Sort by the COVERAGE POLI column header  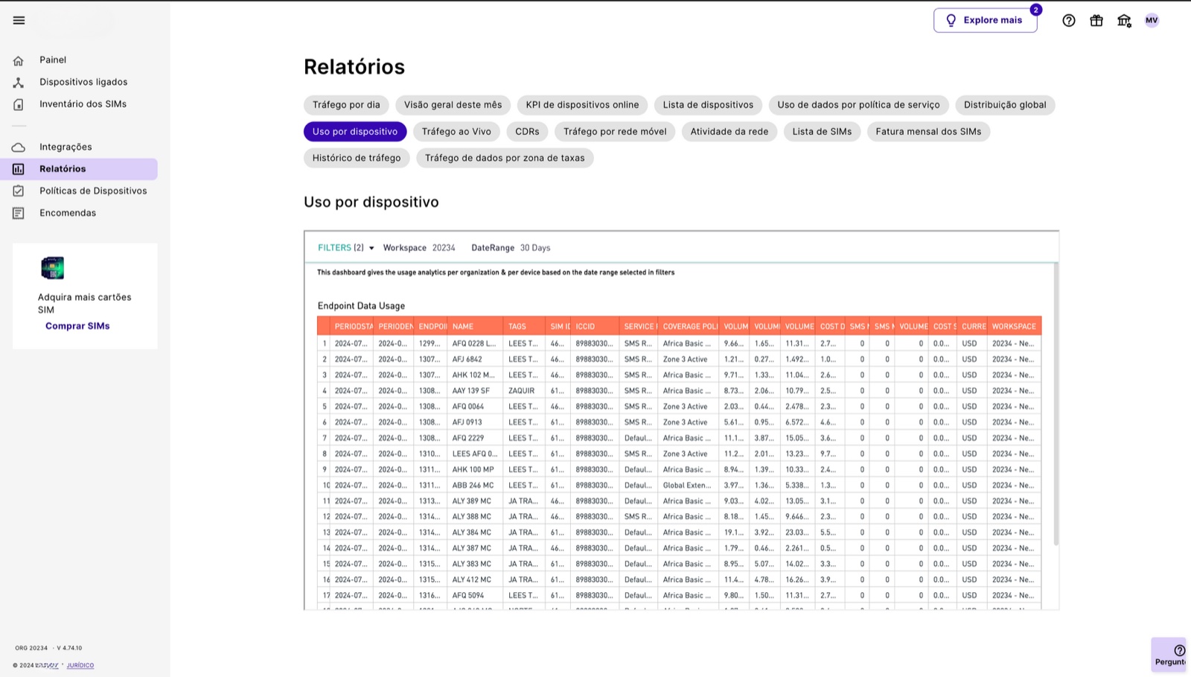click(x=689, y=326)
